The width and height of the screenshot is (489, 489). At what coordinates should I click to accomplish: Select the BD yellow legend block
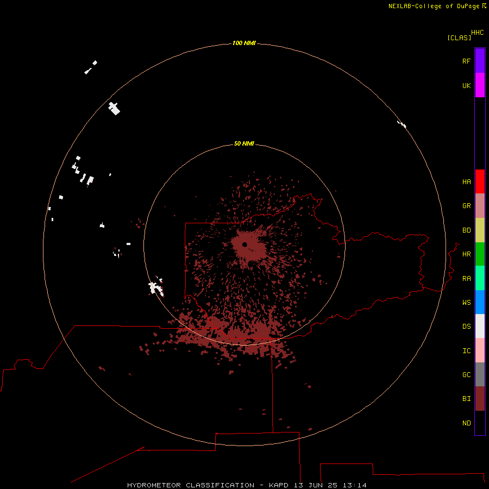(480, 230)
